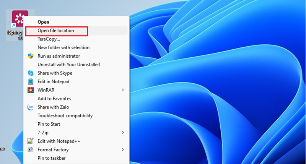Click the shield icon beside Run as administrator
Screen dimensions: 306x164
[31, 56]
